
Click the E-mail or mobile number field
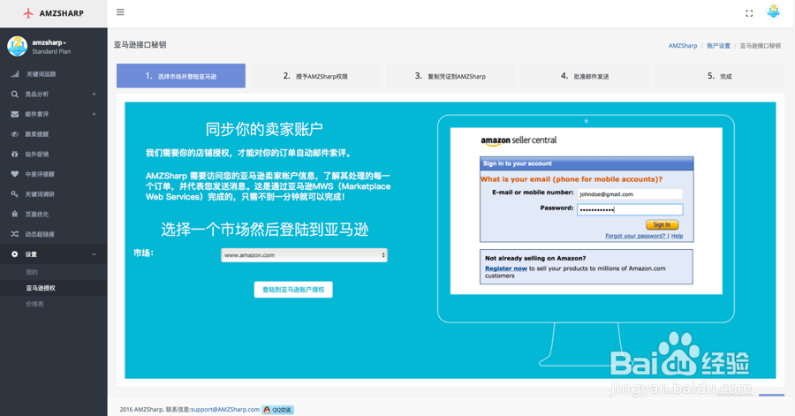[x=630, y=194]
